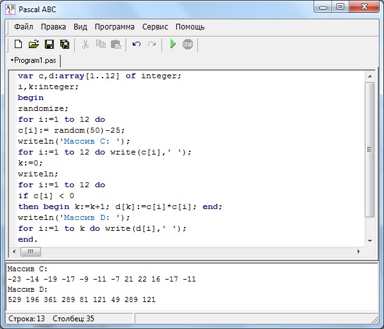Save the current program with floppy icon
Viewport: 384px width, 329px height.
49,44
